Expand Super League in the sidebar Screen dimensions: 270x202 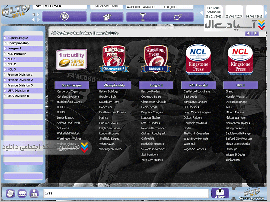[18, 38]
